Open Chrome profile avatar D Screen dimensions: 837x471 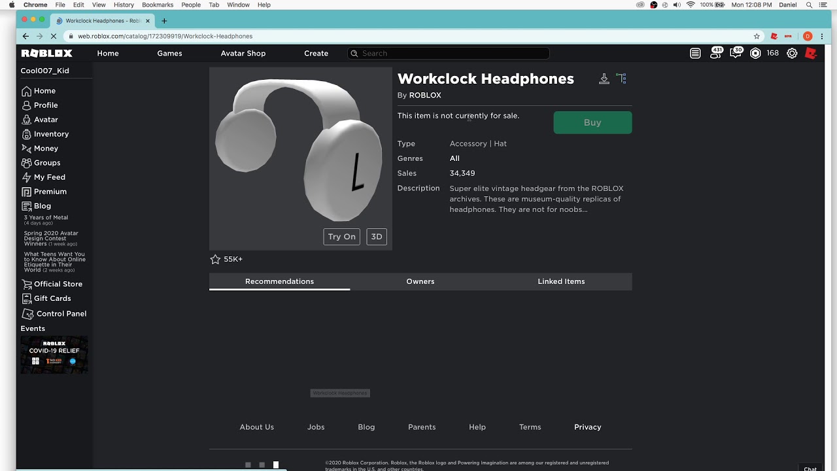tap(807, 37)
